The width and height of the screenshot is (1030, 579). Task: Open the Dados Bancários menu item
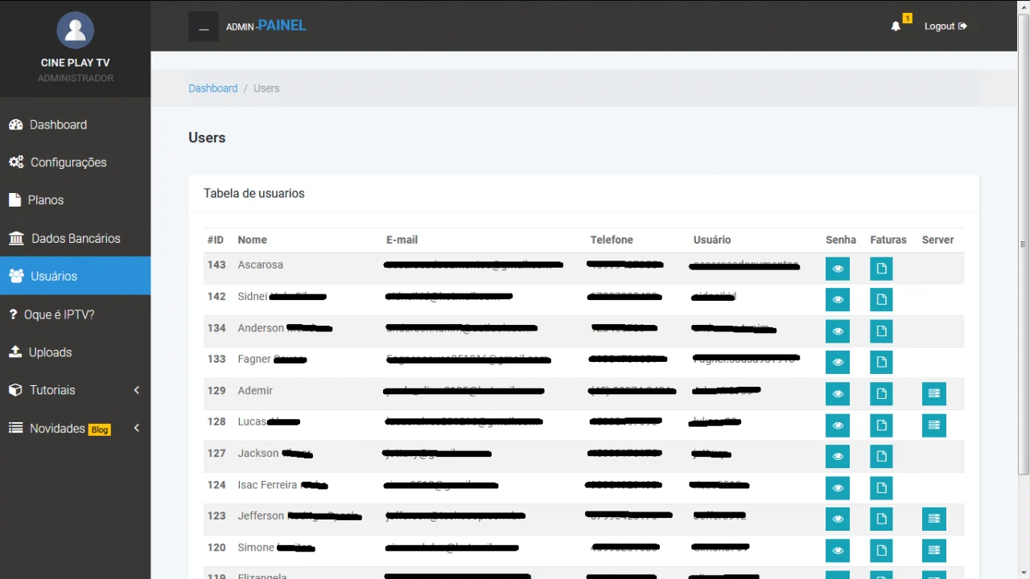(75, 239)
